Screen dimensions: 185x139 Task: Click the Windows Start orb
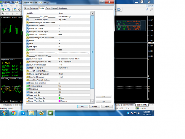point(4,113)
